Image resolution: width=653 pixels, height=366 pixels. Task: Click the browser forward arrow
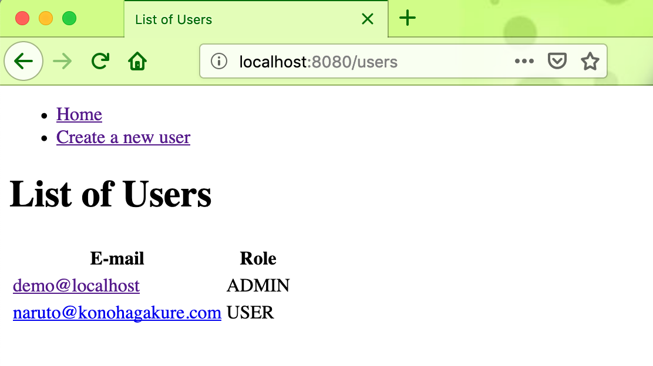tap(62, 61)
